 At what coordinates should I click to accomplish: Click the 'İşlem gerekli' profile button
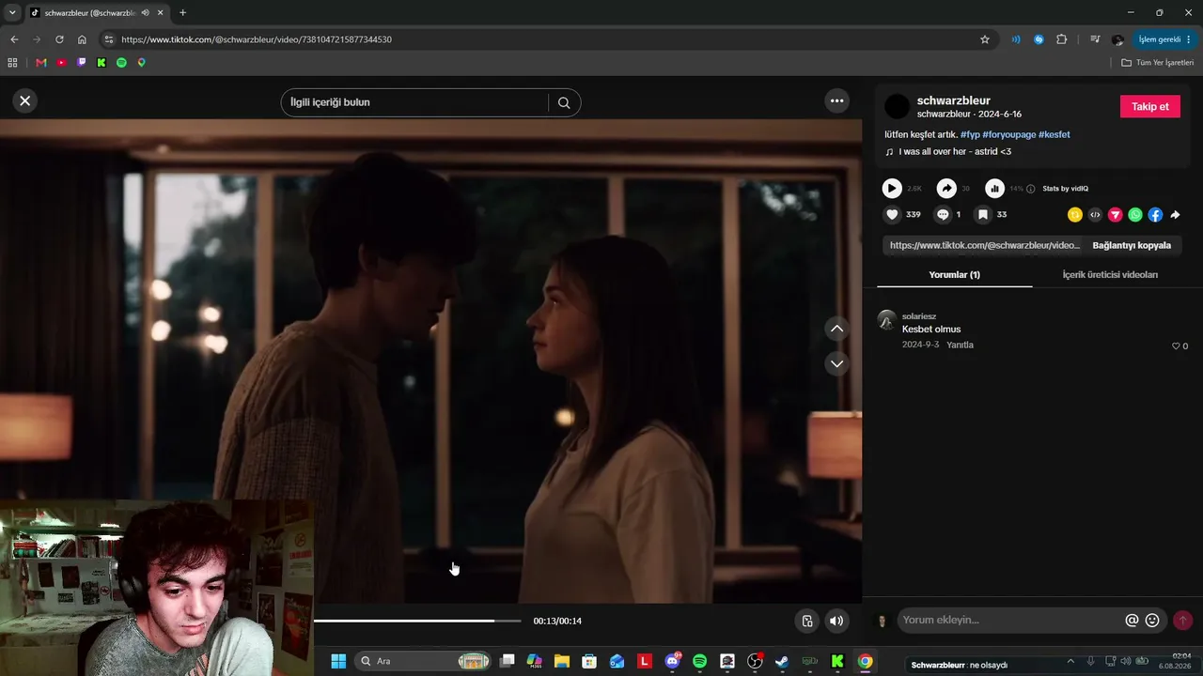point(1164,39)
